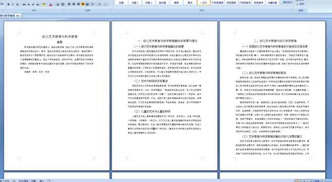Apply yellow text highlight color
The height and width of the screenshot is (182, 332).
pyautogui.click(x=44, y=4)
